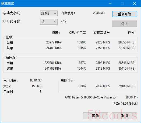Image resolution: width=141 pixels, height=123 pixels.
Task: Click the dropdown arrow next to 32 MB
Action: (55, 13)
